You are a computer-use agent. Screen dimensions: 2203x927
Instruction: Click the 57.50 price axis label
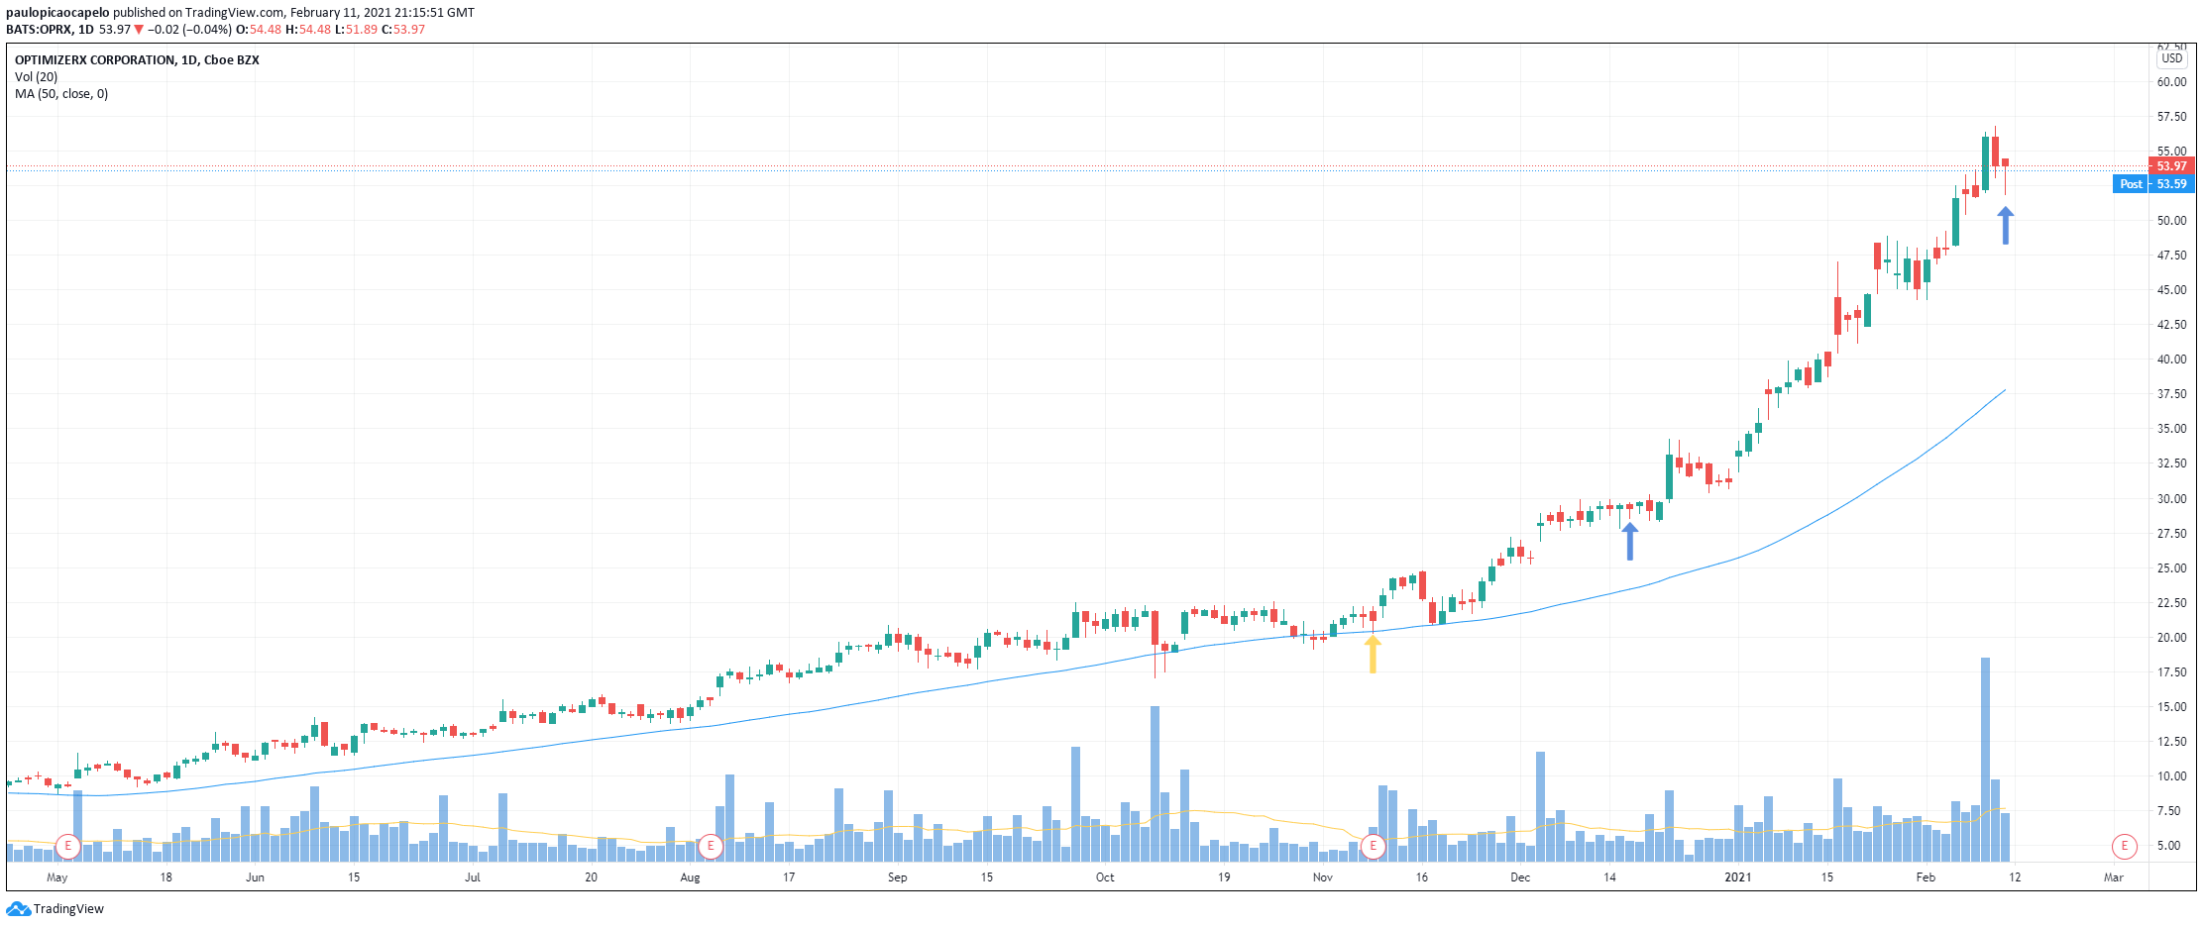tap(2172, 117)
